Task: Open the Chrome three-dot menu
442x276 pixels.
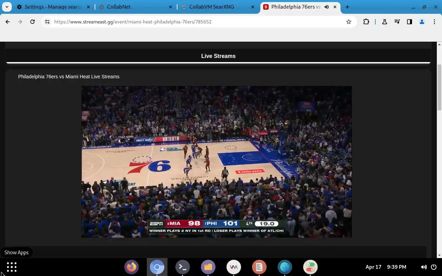Action: [434, 22]
